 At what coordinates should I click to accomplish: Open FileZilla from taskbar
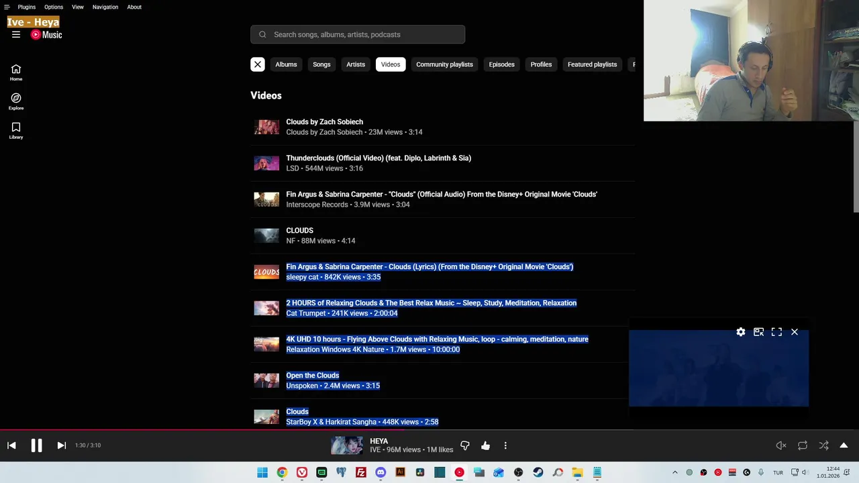[361, 473]
